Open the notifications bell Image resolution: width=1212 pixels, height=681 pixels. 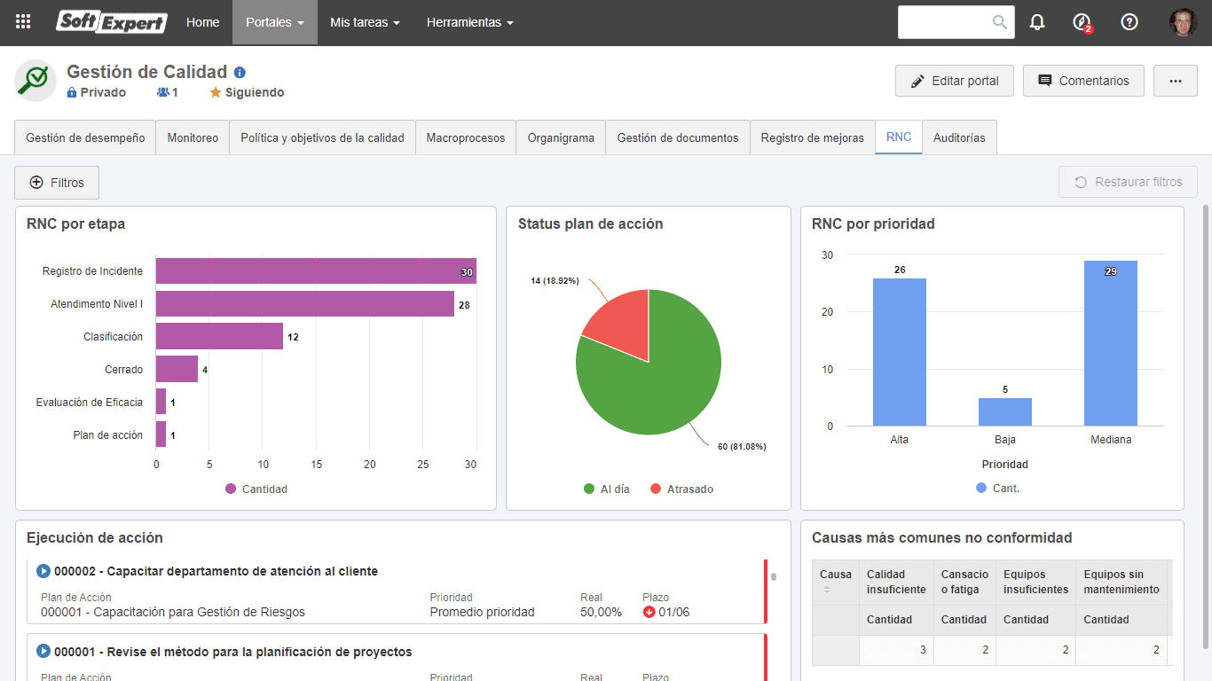click(1037, 22)
